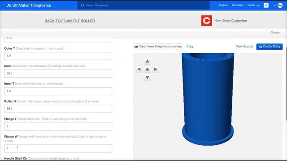Click the red Customizer app logo
287x161 pixels.
click(206, 21)
